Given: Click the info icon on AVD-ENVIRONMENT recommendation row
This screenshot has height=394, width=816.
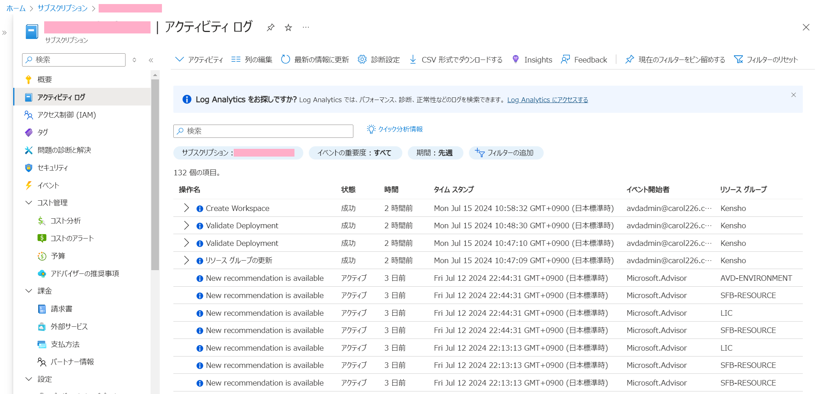Looking at the screenshot, I should [200, 279].
